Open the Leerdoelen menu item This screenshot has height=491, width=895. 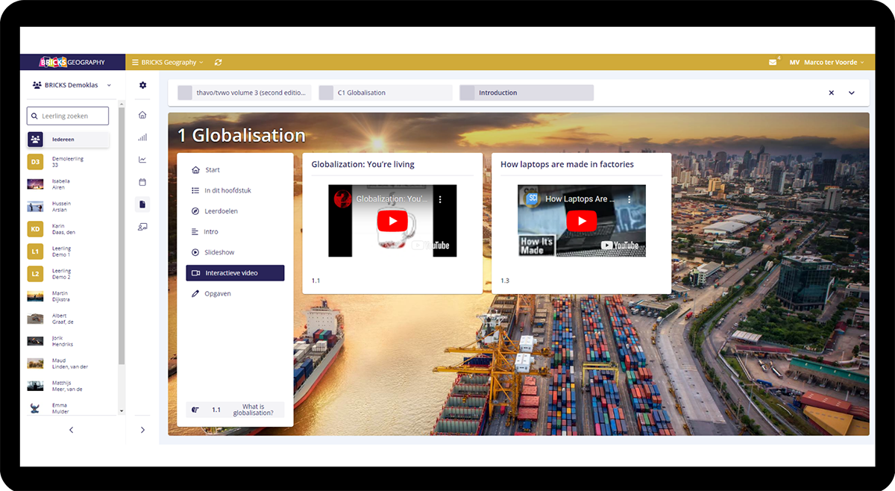pos(221,211)
